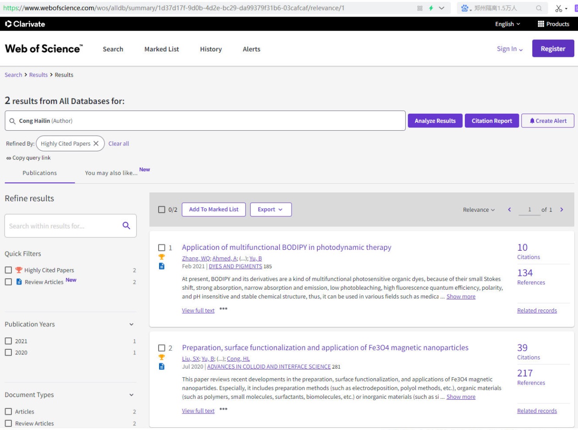Click the review document icon on result 2
This screenshot has width=578, height=430.
pos(161,366)
